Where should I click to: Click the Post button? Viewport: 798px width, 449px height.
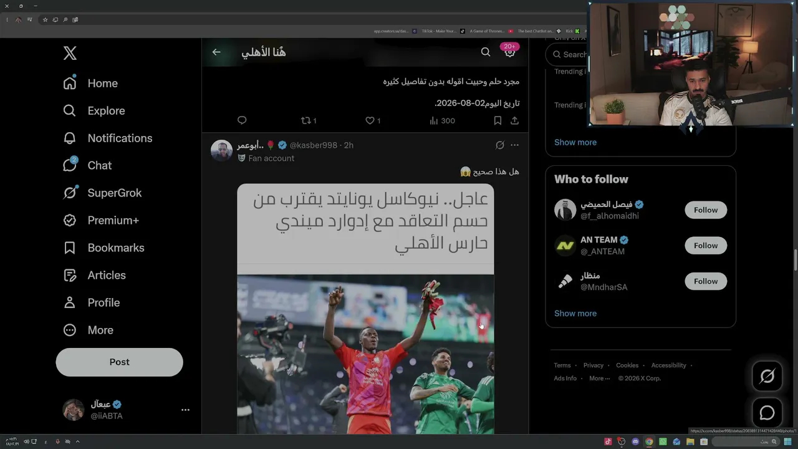coord(119,362)
